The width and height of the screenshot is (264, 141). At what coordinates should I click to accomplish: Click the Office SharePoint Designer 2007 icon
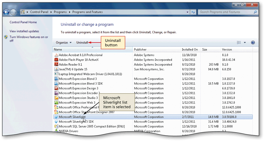click(56, 112)
